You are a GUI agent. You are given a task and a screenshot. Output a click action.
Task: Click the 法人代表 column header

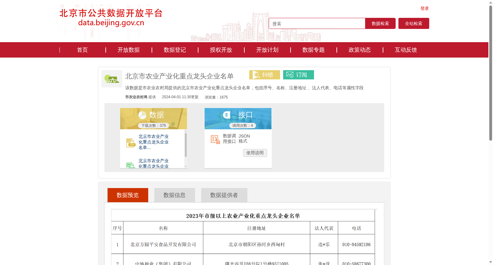(x=324, y=228)
